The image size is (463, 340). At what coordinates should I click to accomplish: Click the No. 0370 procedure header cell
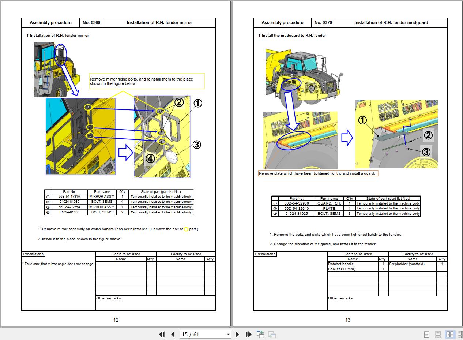[x=323, y=23]
